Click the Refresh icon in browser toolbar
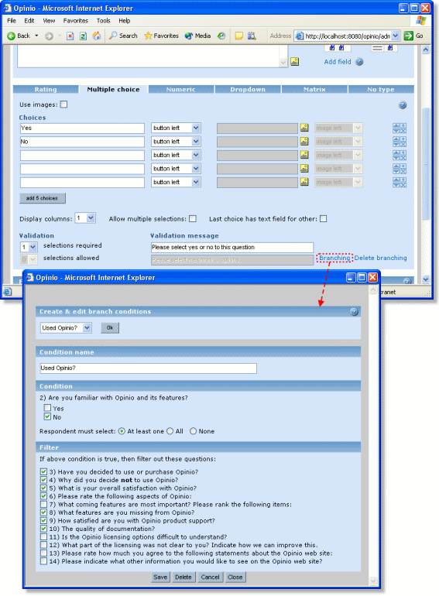 pos(84,36)
